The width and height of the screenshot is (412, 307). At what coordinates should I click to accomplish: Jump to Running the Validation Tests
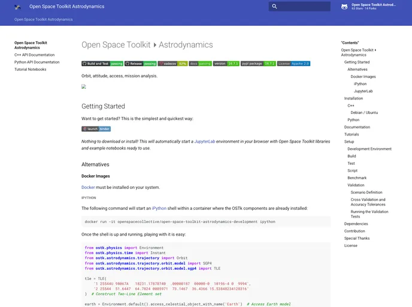tap(369, 214)
